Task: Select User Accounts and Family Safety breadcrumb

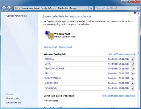Action: point(37,8)
